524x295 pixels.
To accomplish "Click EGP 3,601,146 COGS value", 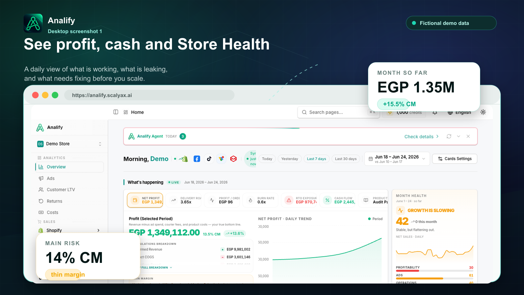I will click(x=238, y=257).
